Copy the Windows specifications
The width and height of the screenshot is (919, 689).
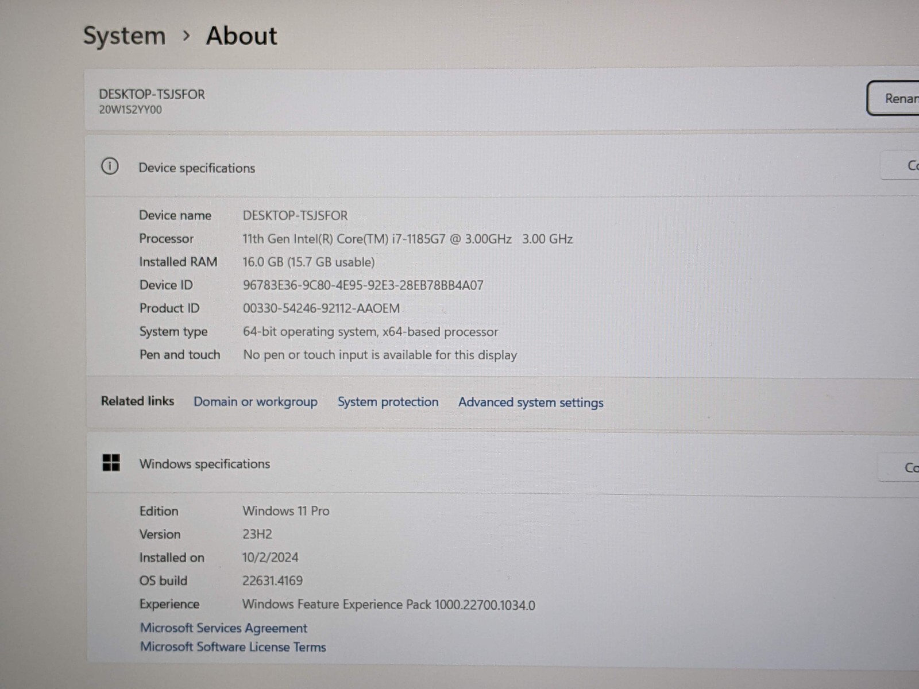point(899,467)
